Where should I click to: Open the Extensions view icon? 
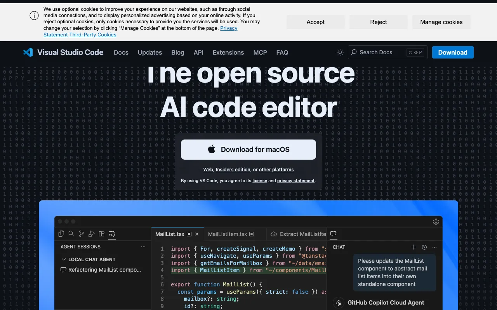[102, 234]
